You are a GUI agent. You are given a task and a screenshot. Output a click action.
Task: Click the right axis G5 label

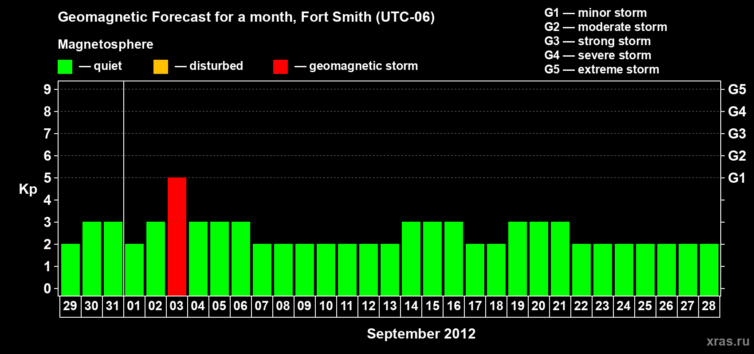tap(737, 89)
